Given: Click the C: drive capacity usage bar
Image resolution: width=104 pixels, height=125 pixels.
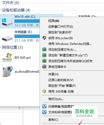Looking at the screenshot, I should [x=27, y=21].
